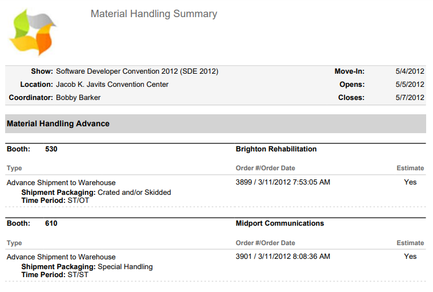Screen dimensions: 433x292
Task: Select the Material Handling Advance section header
Action: click(x=58, y=123)
